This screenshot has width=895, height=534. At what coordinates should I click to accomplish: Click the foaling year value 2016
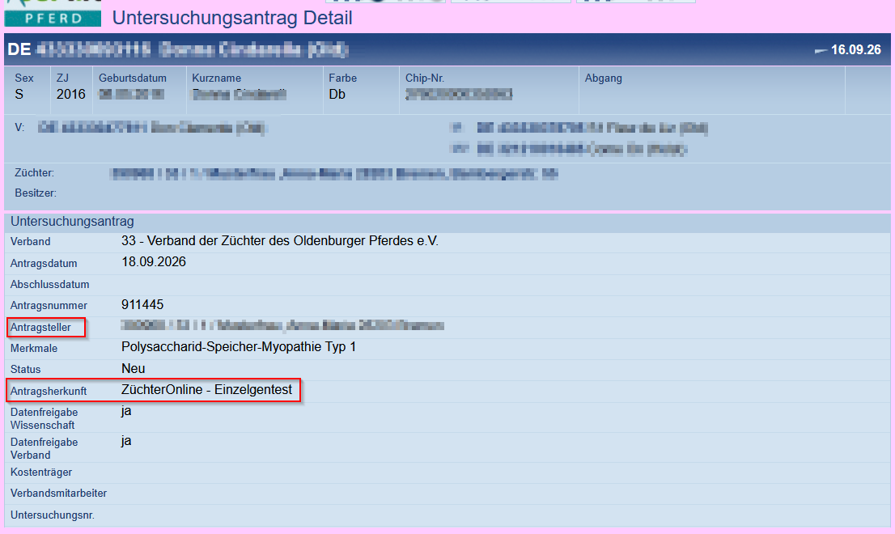click(70, 94)
